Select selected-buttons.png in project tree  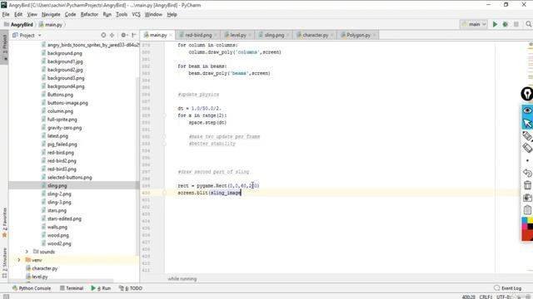tap(70, 177)
